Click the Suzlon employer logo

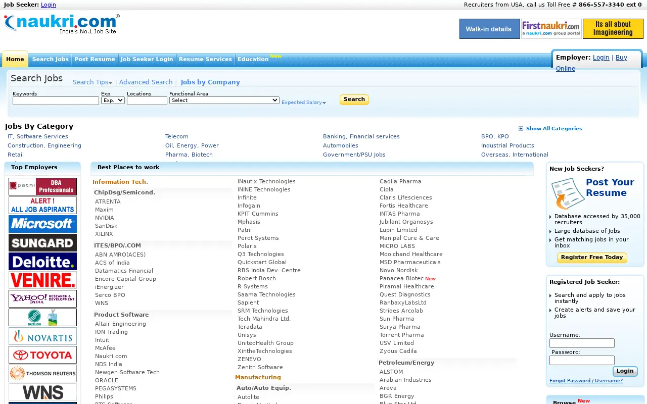tap(42, 317)
